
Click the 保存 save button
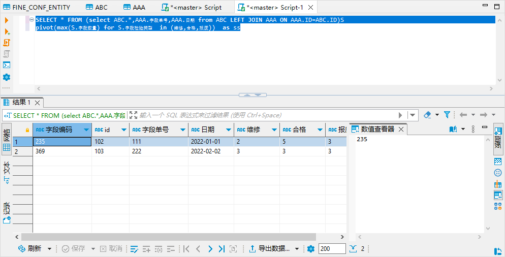pyautogui.click(x=74, y=249)
